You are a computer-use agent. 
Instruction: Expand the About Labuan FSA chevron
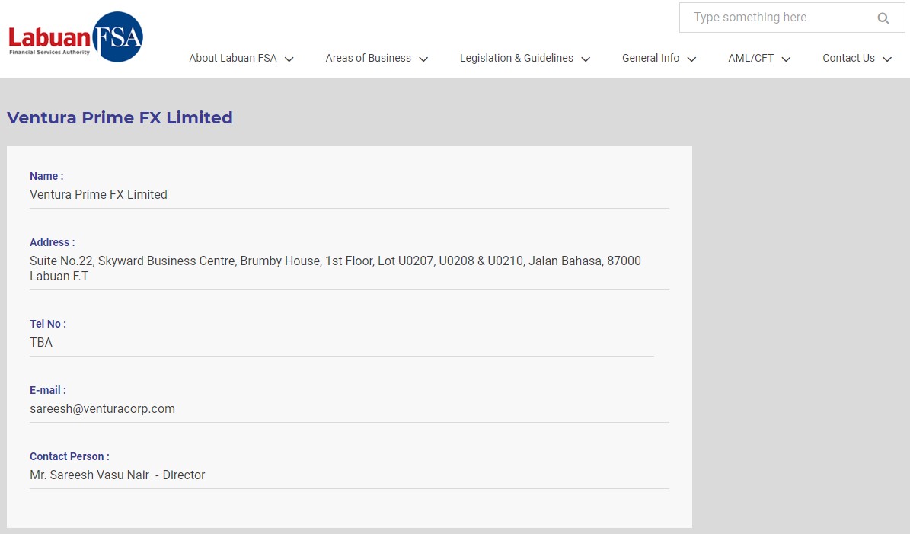tap(289, 59)
